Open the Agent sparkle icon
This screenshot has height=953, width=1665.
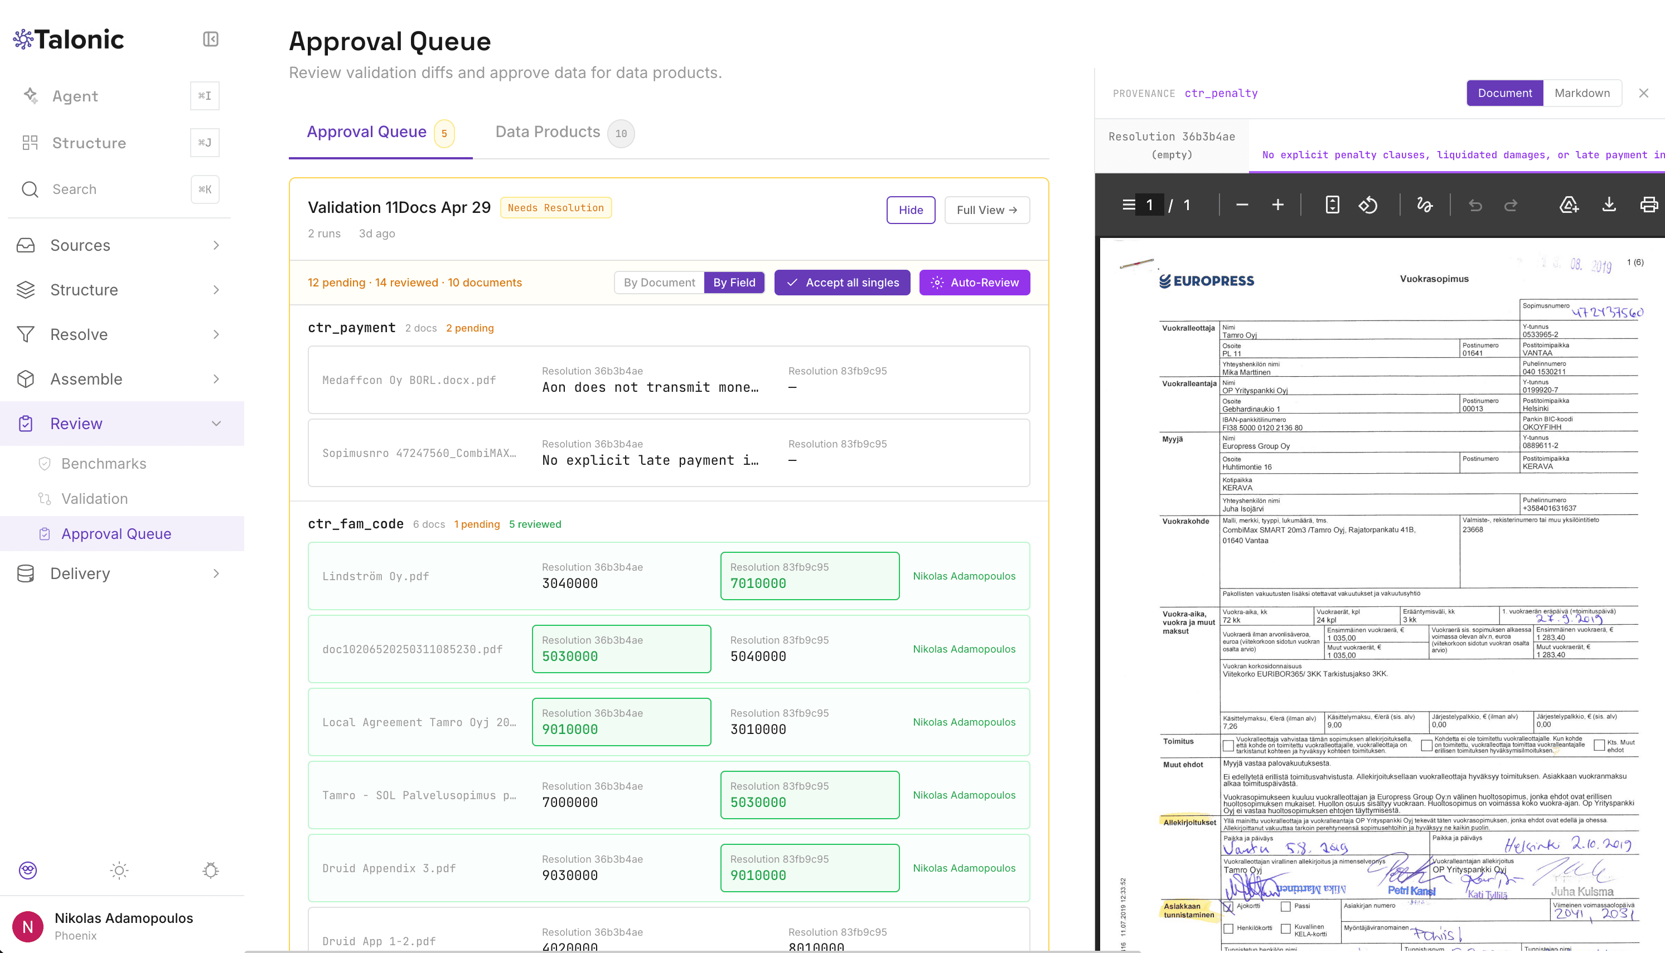coord(30,95)
